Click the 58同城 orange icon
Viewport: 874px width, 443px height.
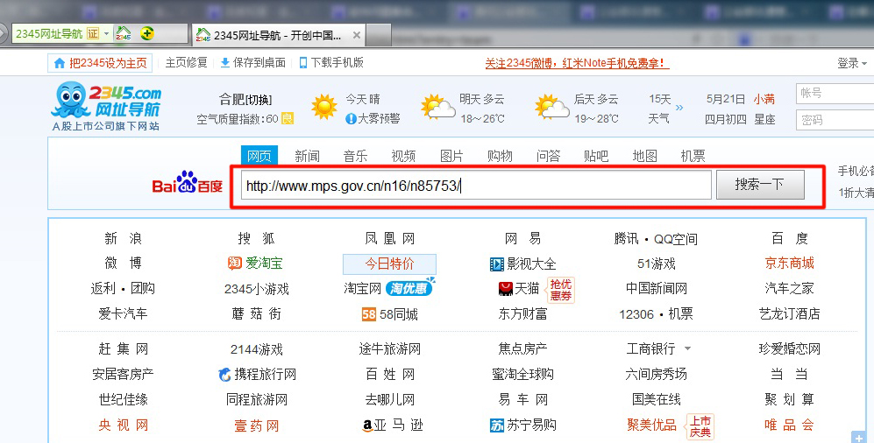tap(369, 314)
